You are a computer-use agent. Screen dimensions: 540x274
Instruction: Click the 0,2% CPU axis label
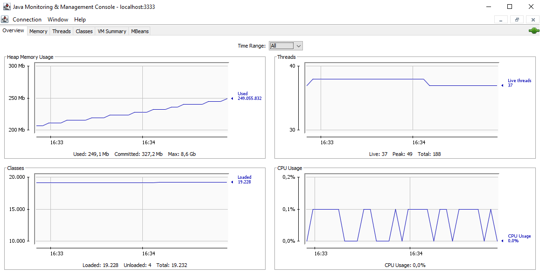point(288,177)
